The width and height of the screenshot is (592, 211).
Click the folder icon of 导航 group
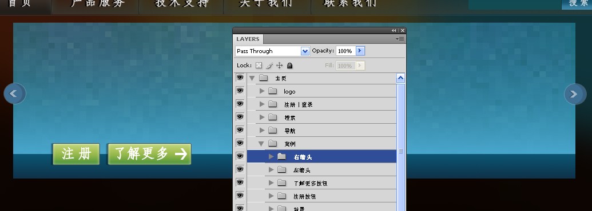273,131
